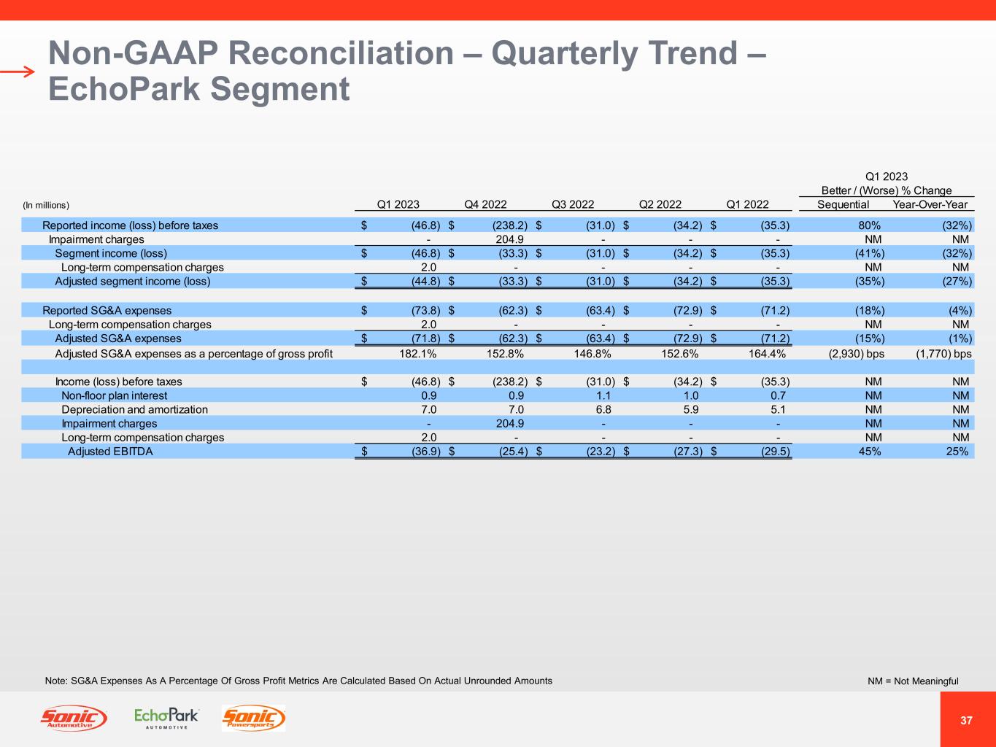
Task: Click the 0.7 non-floor plan interest value
Action: click(x=779, y=395)
